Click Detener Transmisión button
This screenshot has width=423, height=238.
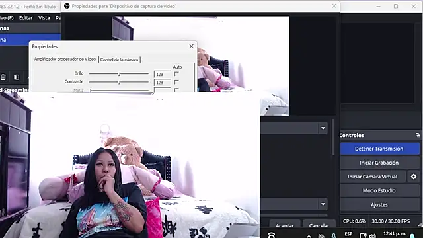click(x=379, y=149)
